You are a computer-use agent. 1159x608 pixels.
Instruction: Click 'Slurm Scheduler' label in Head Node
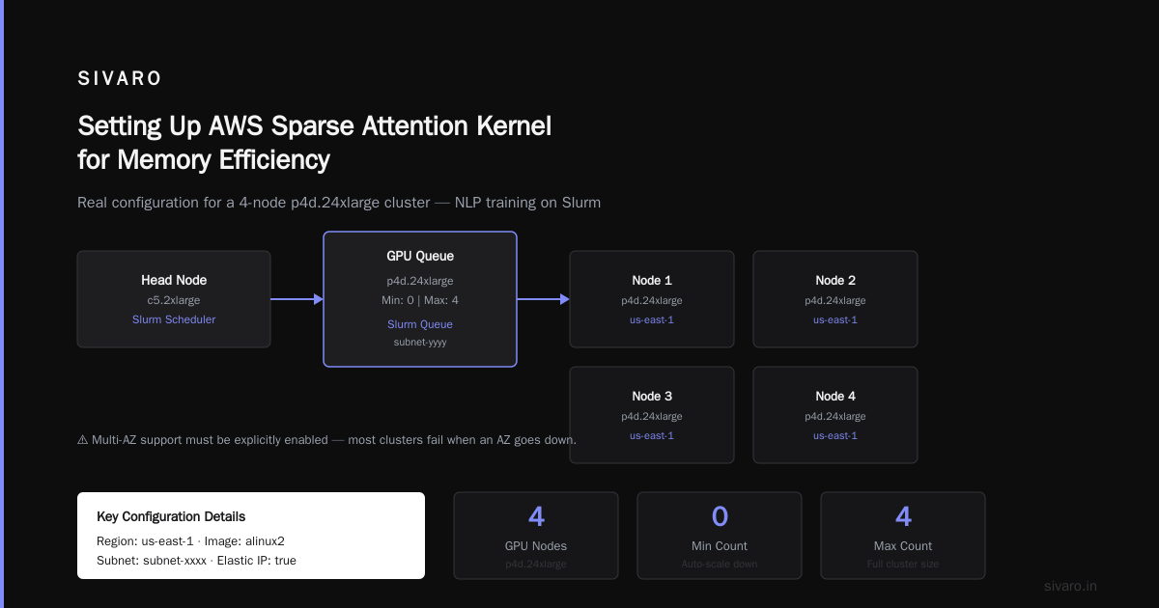(x=174, y=319)
